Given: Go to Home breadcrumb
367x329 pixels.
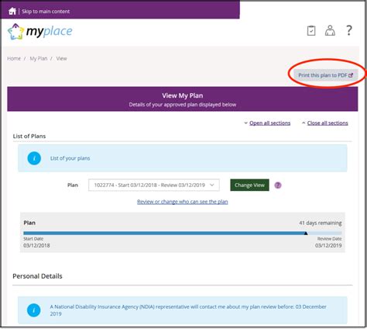Looking at the screenshot, I should tap(14, 58).
